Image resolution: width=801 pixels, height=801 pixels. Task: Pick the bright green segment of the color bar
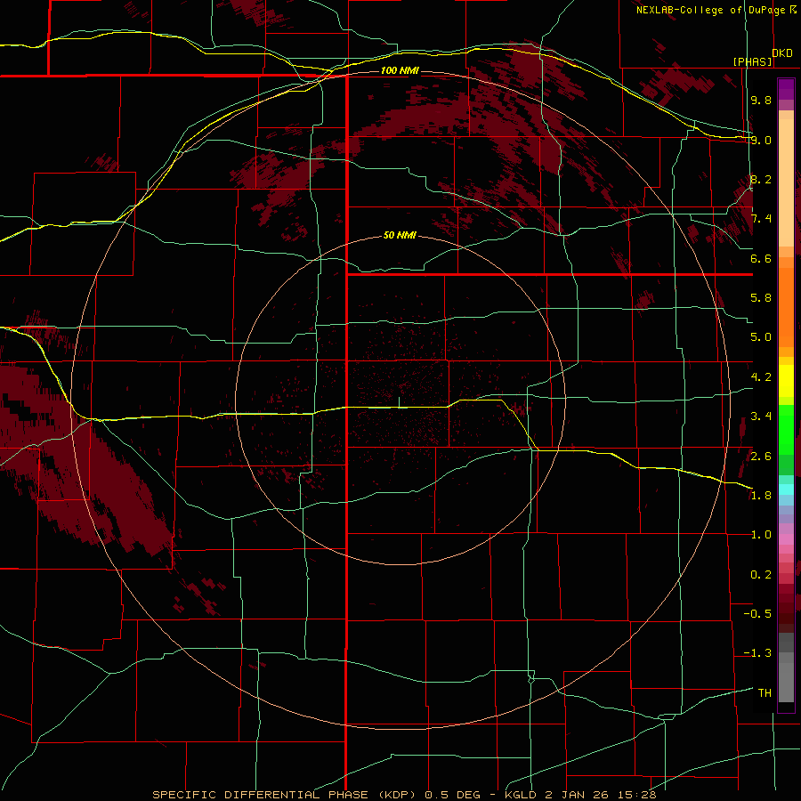pyautogui.click(x=786, y=430)
